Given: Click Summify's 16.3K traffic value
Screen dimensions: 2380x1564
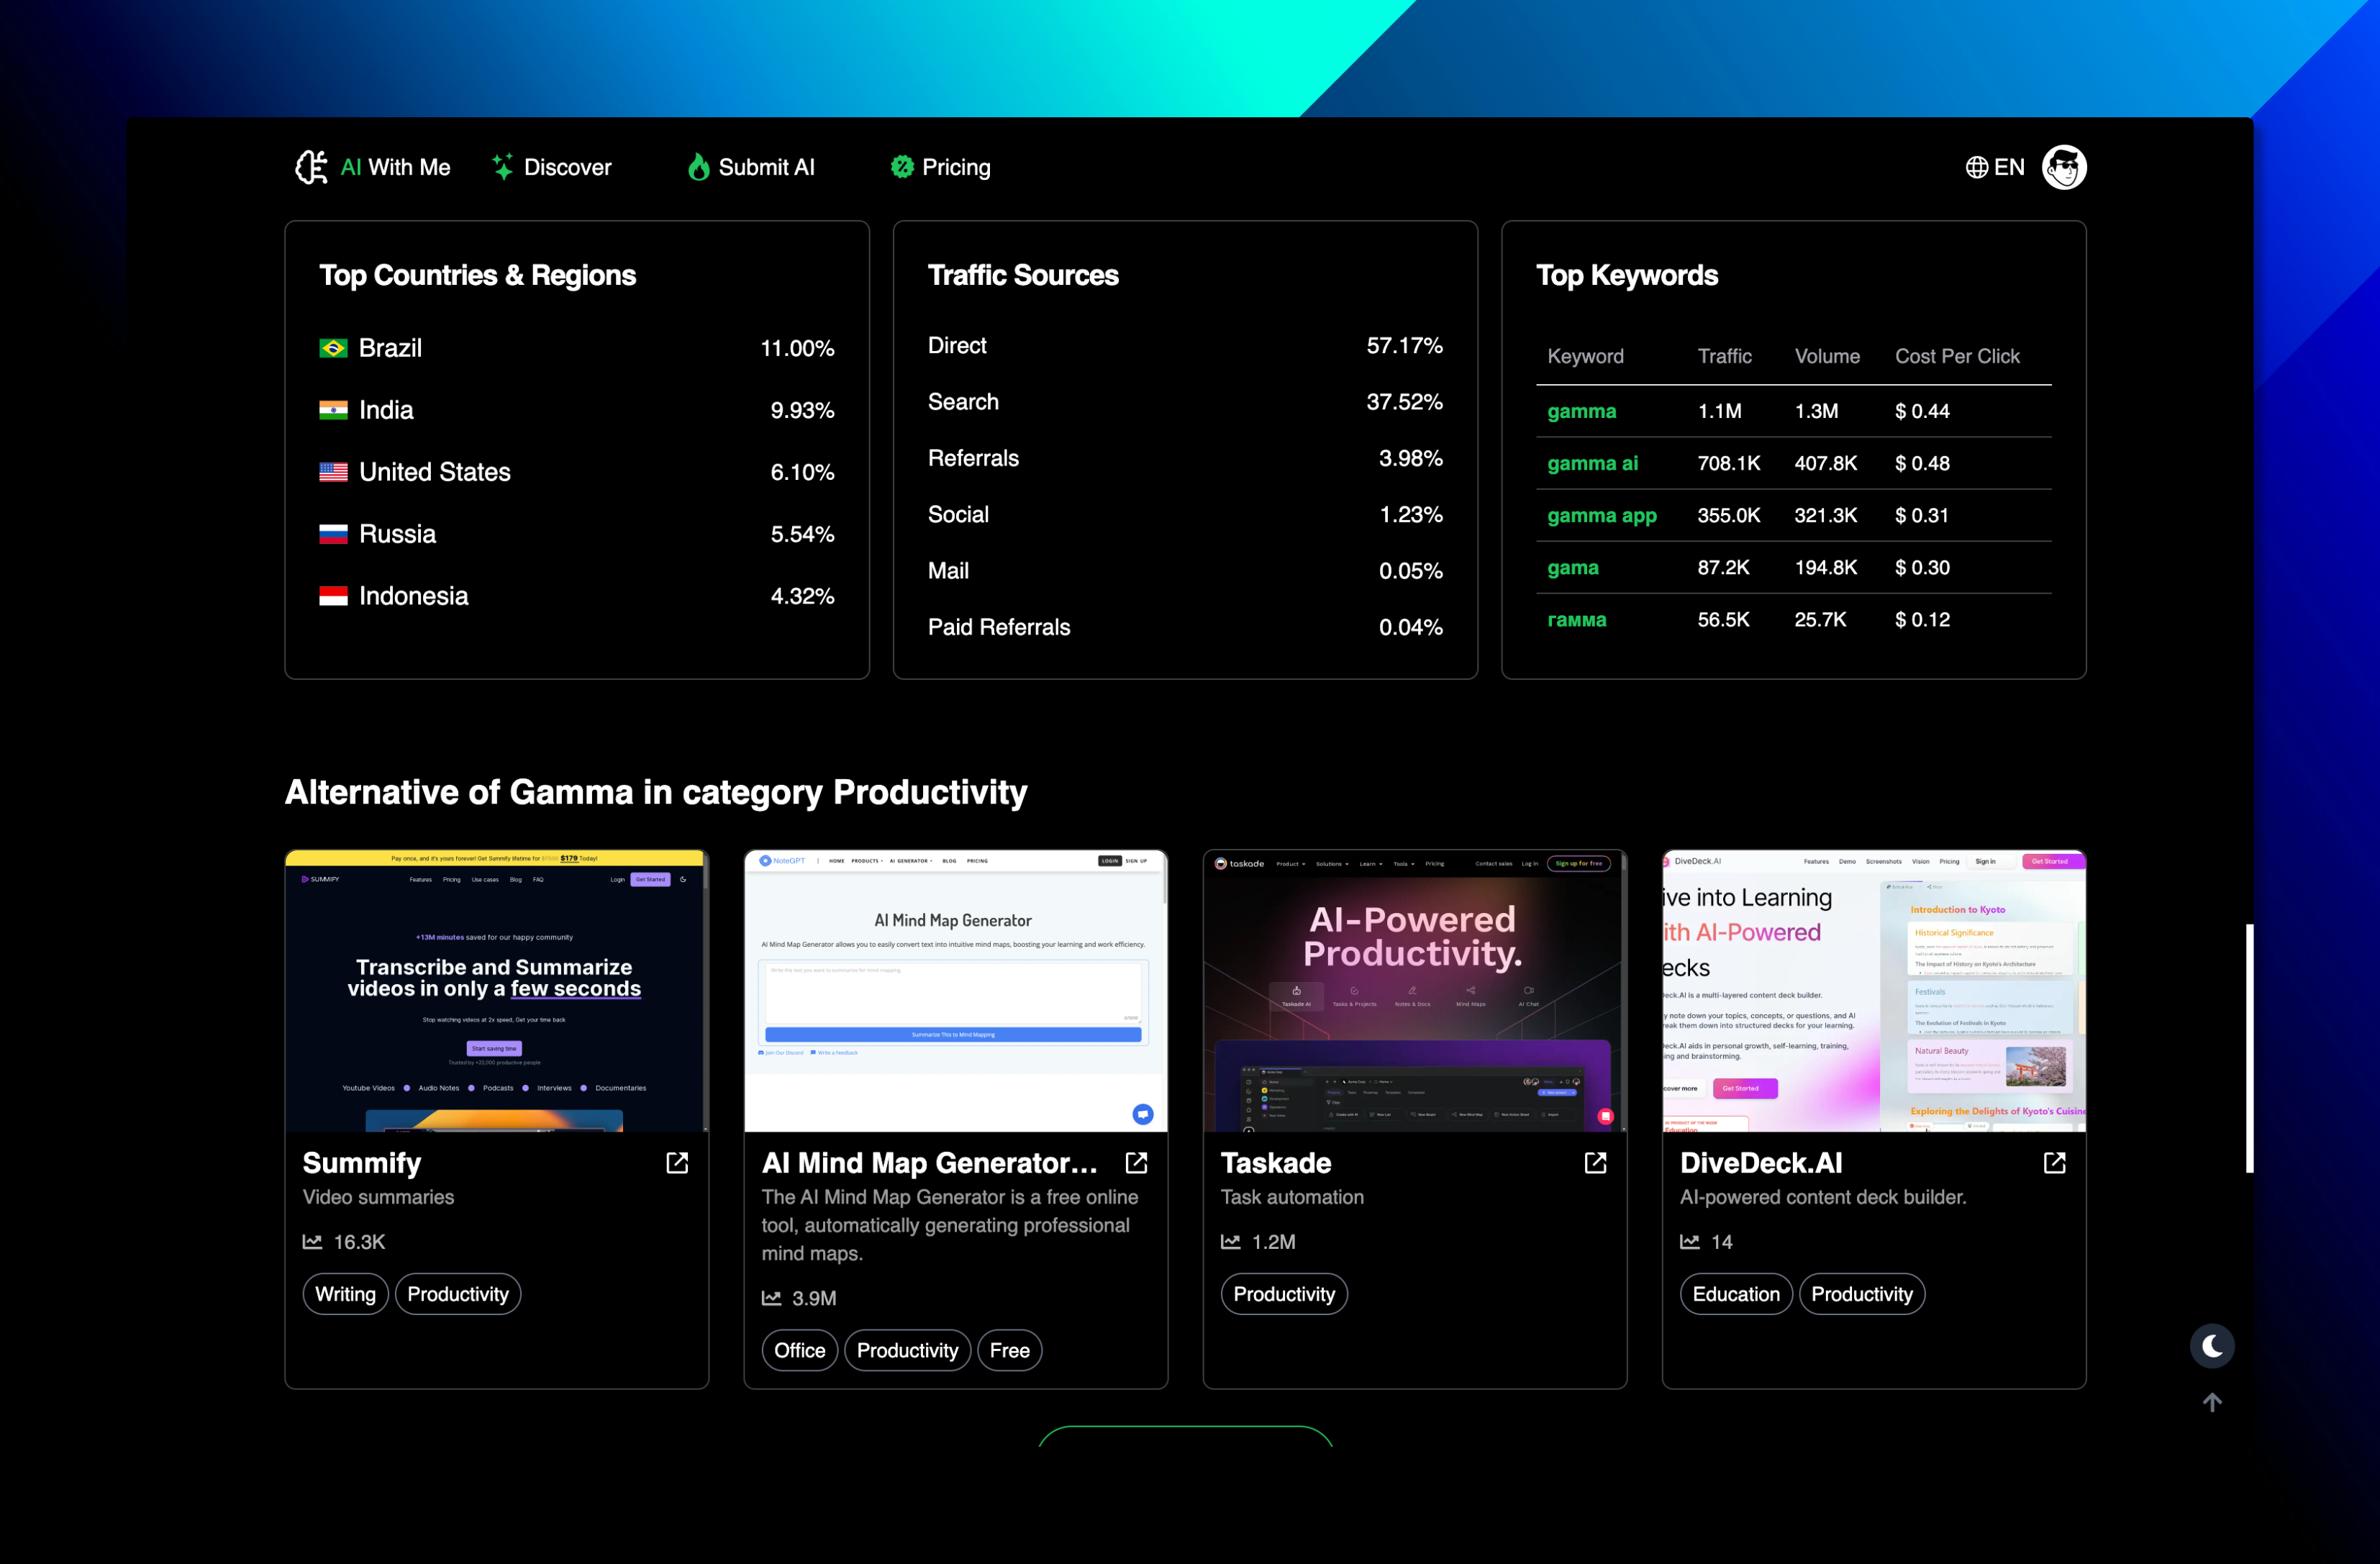Looking at the screenshot, I should [x=359, y=1241].
